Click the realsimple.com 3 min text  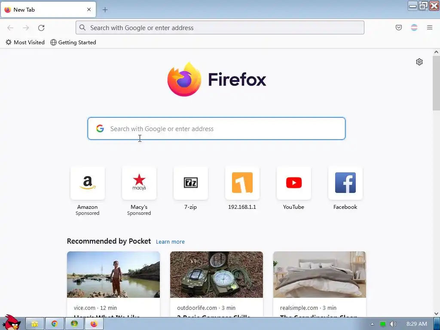pos(308,308)
